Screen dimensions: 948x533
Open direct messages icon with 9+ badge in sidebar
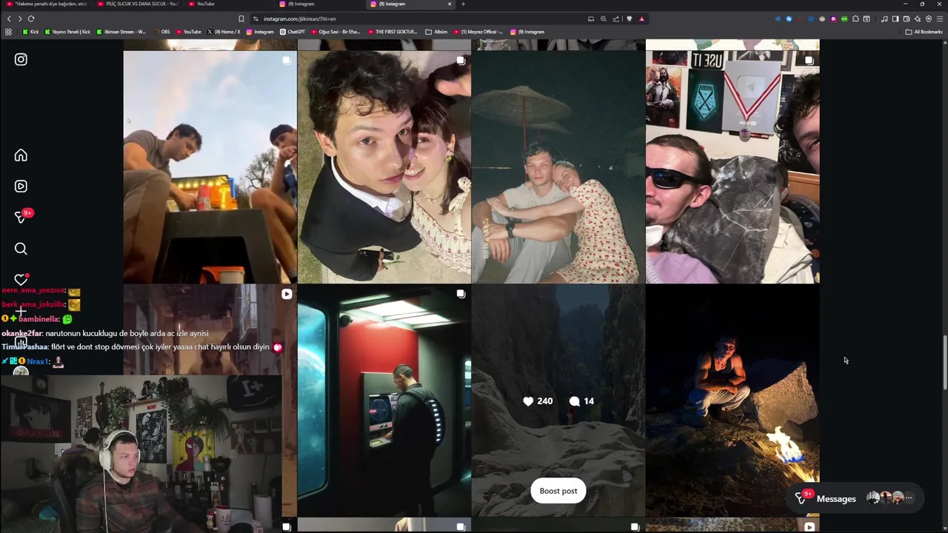tap(22, 217)
